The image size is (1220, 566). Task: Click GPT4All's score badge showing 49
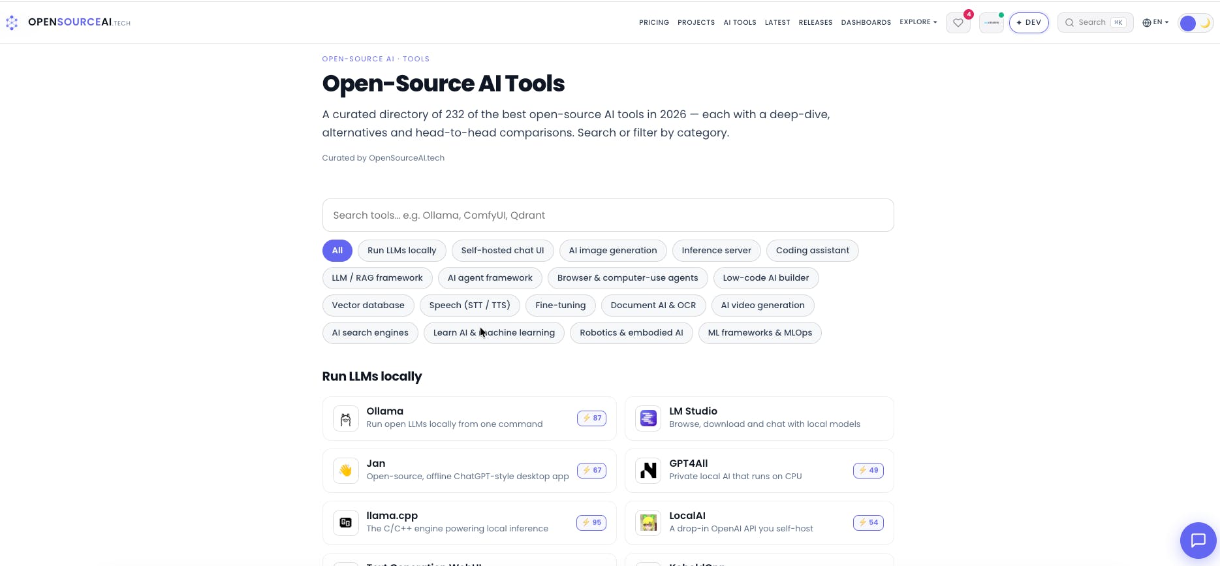(868, 470)
